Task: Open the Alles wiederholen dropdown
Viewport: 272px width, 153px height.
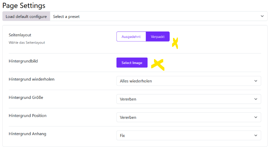Action: [189, 81]
